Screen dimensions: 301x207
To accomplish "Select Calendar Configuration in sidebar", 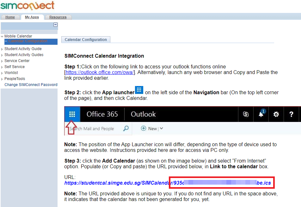I will 28,41.
